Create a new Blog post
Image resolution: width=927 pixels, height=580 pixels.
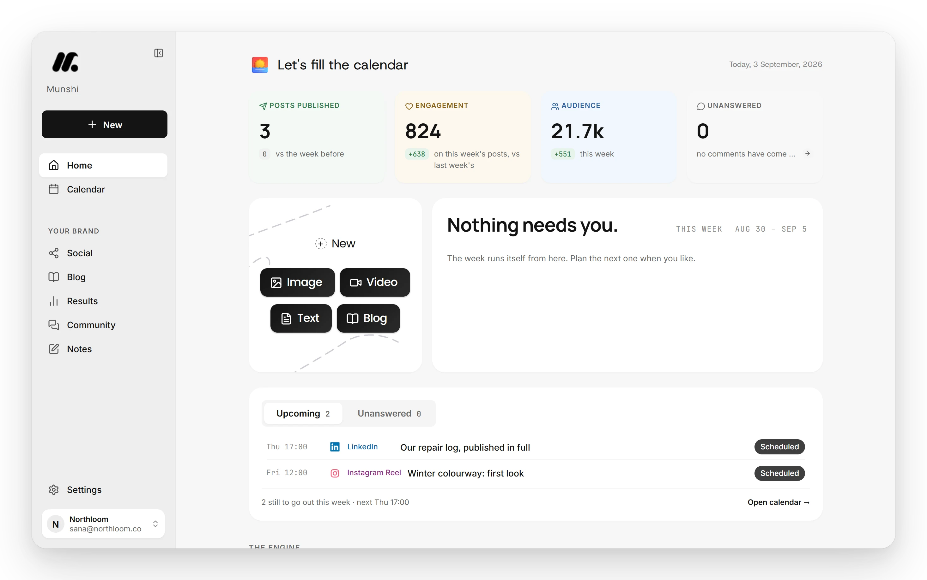click(368, 318)
